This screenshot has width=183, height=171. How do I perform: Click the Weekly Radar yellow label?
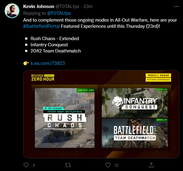[158, 75]
